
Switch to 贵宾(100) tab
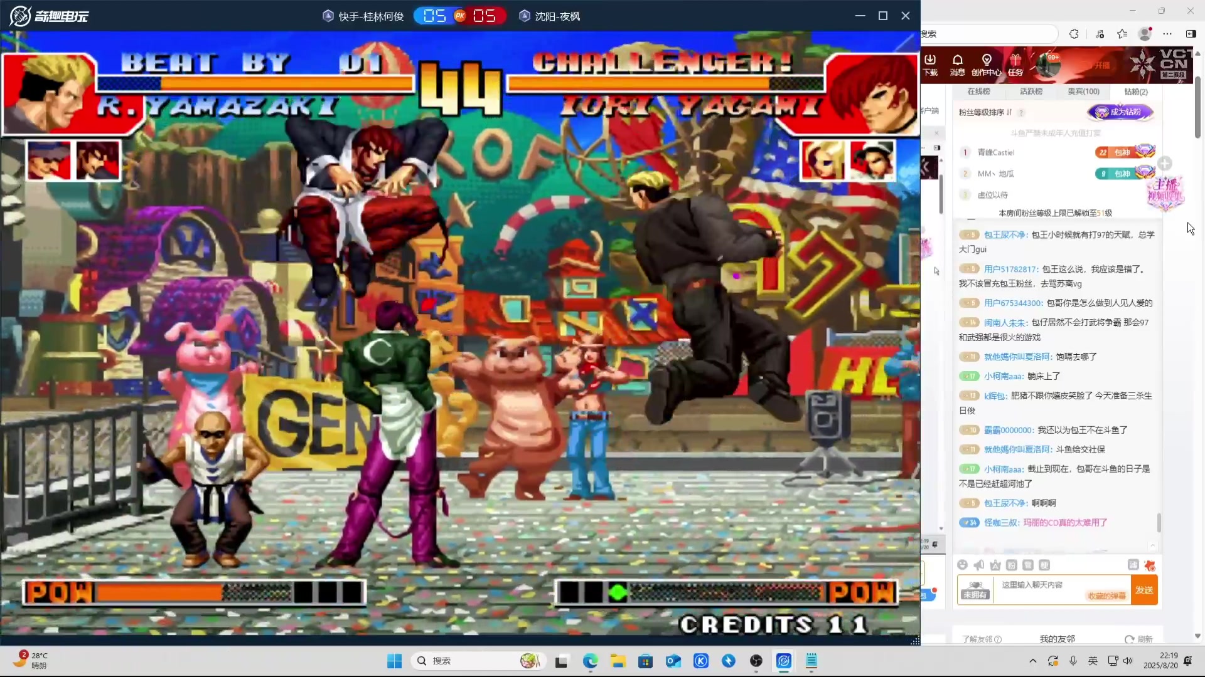pos(1084,92)
